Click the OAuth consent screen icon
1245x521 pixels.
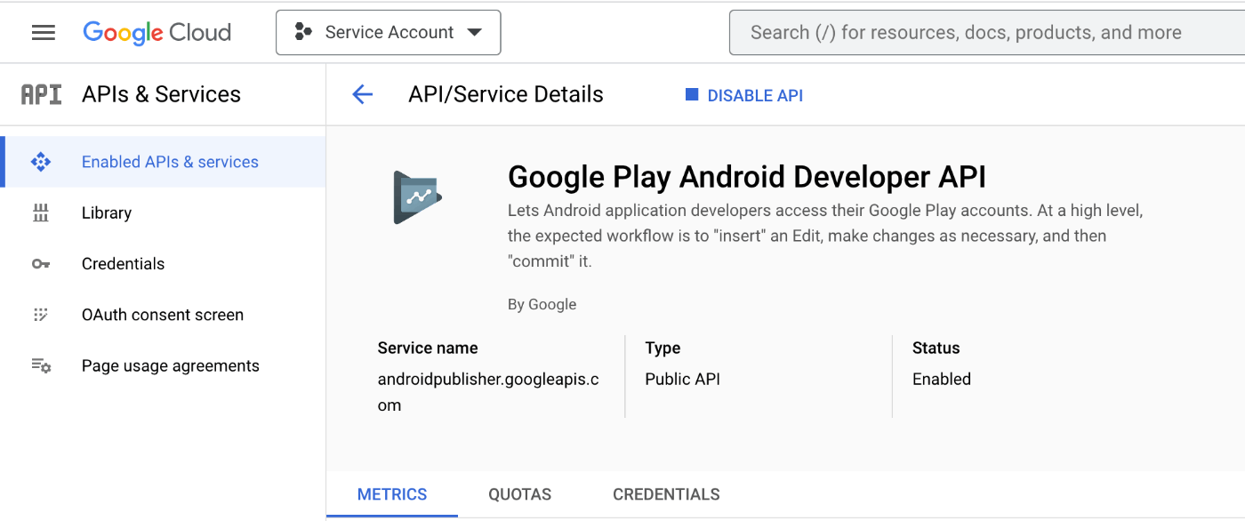point(41,314)
